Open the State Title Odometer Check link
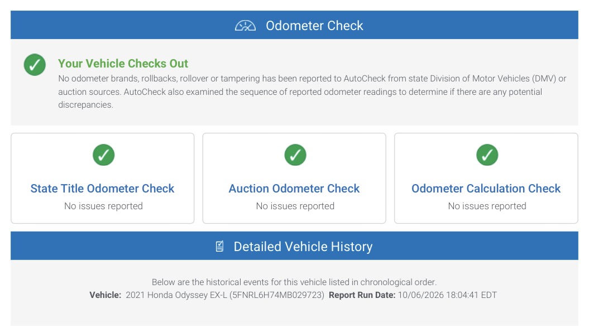This screenshot has height=332, width=589. coord(102,188)
